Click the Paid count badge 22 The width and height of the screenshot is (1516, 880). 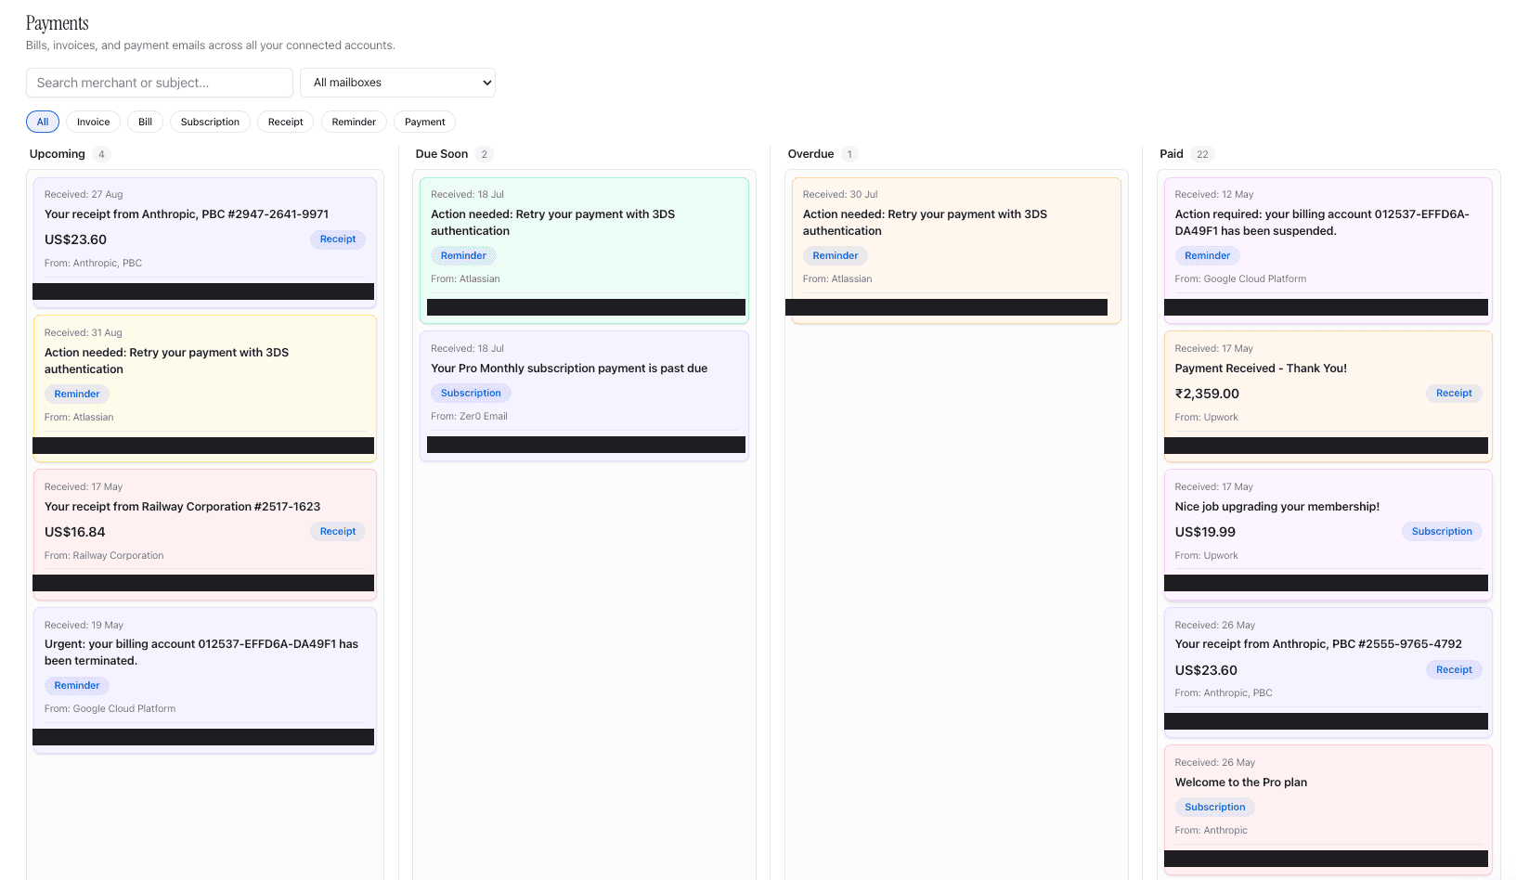[x=1202, y=154]
